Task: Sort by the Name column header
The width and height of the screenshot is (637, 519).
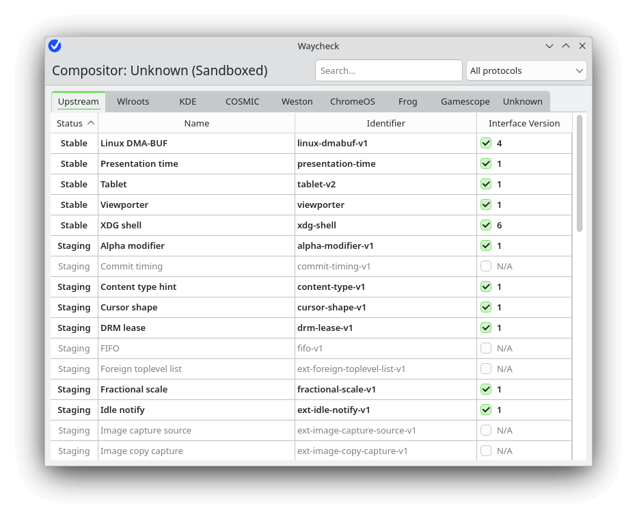Action: (x=197, y=123)
